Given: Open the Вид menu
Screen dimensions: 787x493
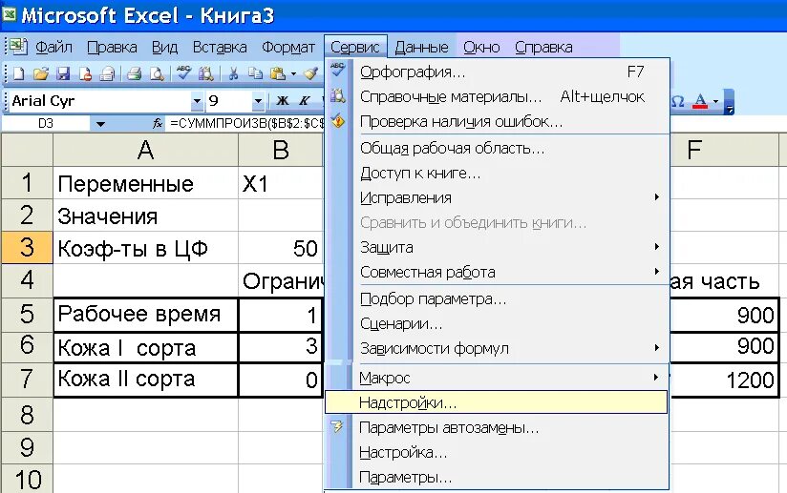Looking at the screenshot, I should tap(164, 47).
